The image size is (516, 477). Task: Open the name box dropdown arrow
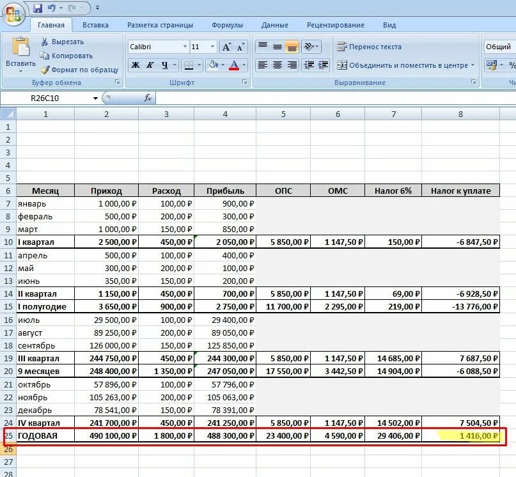pyautogui.click(x=95, y=98)
